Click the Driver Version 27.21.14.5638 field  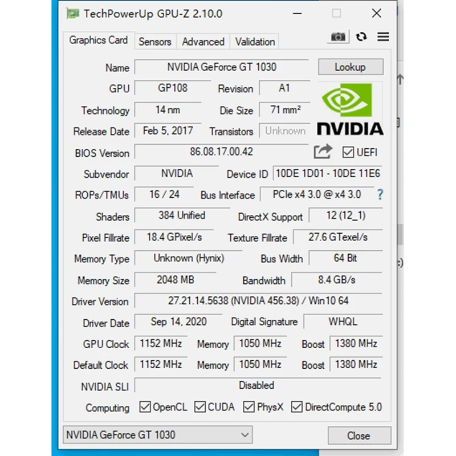[258, 301]
